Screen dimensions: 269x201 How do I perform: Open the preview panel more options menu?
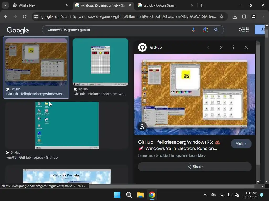click(234, 47)
